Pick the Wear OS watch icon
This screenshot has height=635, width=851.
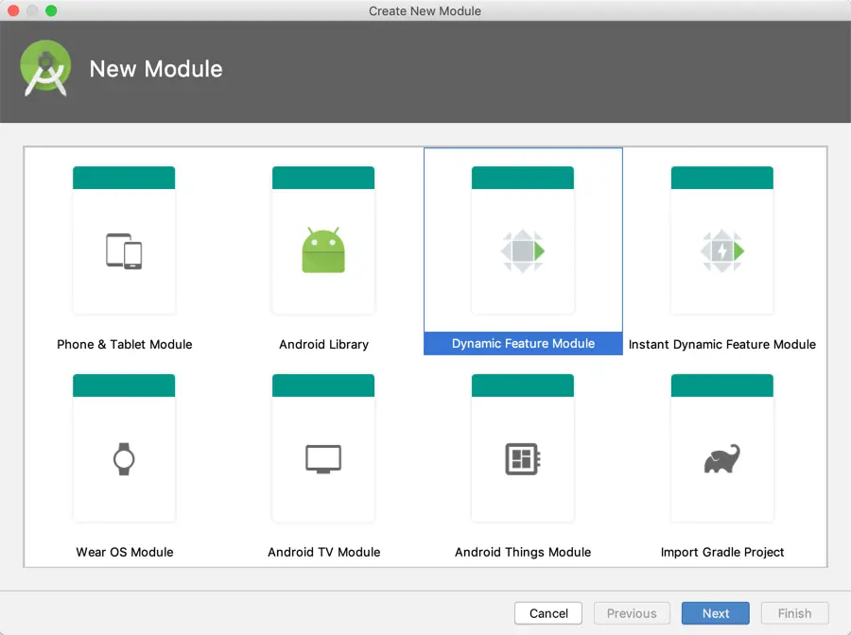coord(124,459)
